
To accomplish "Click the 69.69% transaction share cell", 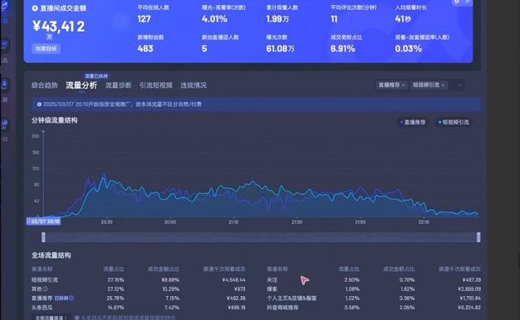I will pyautogui.click(x=170, y=279).
